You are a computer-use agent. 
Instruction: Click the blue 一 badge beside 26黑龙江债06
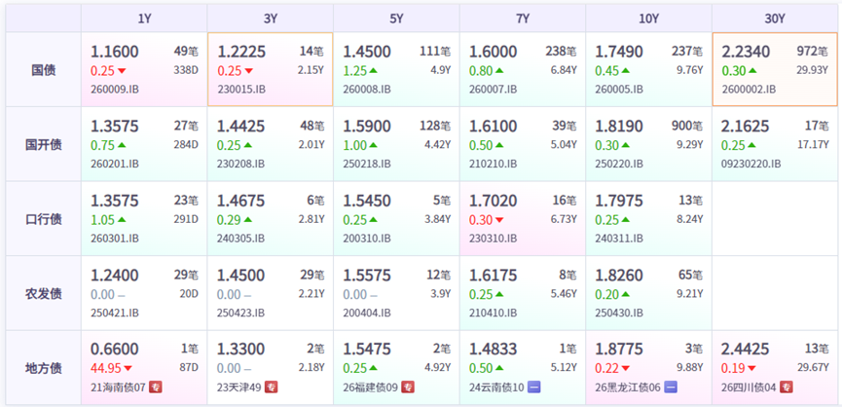[x=672, y=388]
